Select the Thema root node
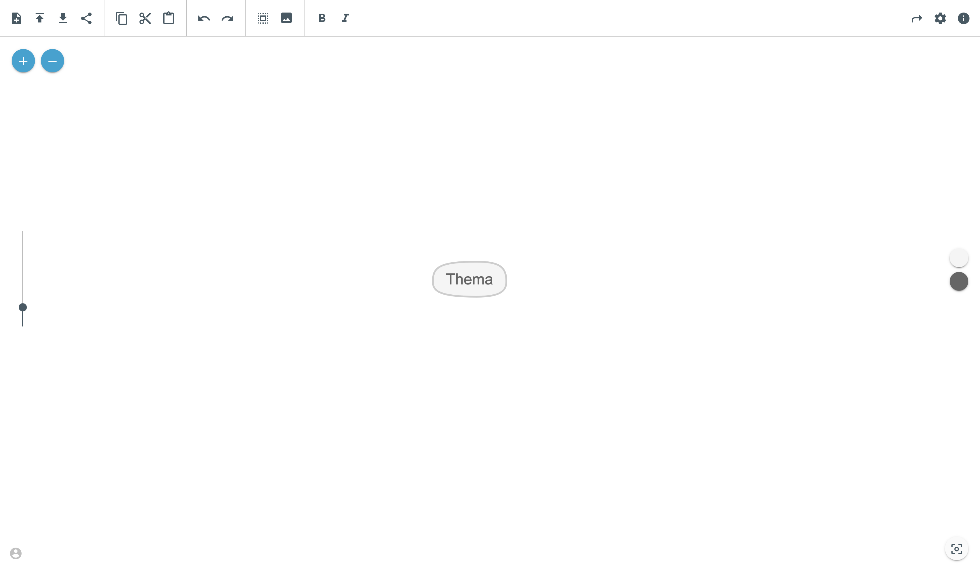 (469, 279)
